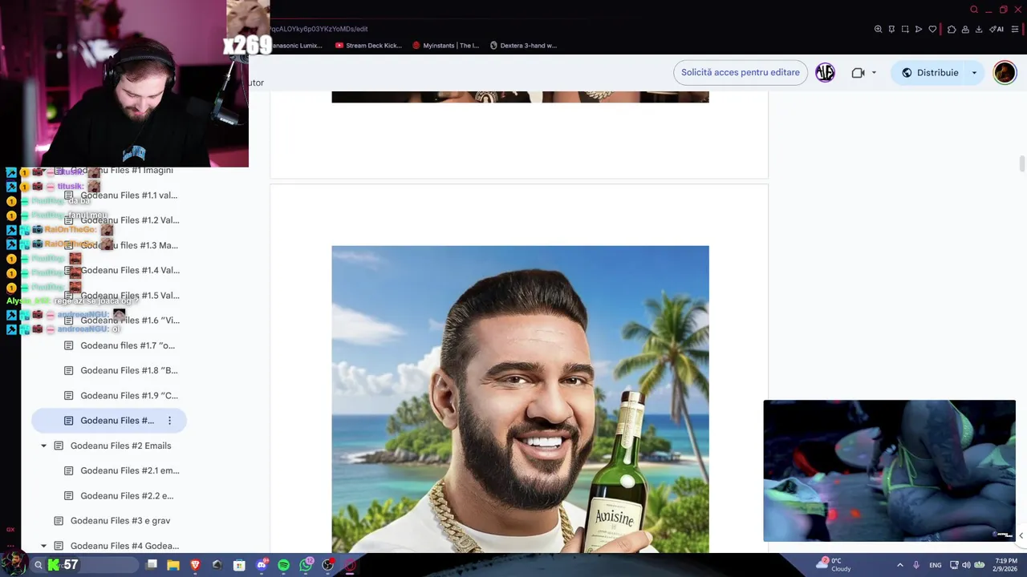1027x577 pixels.
Task: Click the browser account stamp icon
Action: [965, 29]
